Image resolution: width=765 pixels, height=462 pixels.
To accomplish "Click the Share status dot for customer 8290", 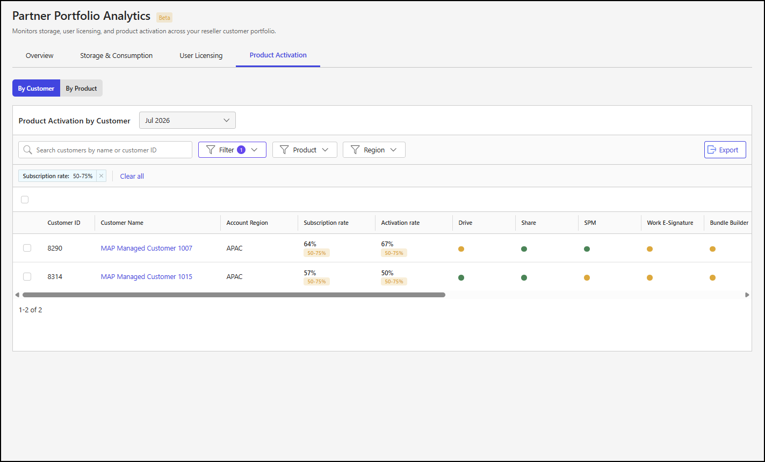I will tap(524, 249).
